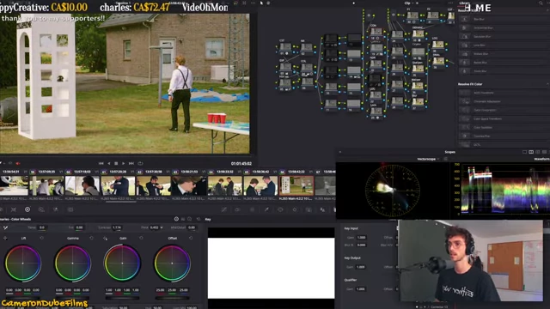550x309 pixels.
Task: Select the Gaussian Blur effect
Action: (x=504, y=36)
